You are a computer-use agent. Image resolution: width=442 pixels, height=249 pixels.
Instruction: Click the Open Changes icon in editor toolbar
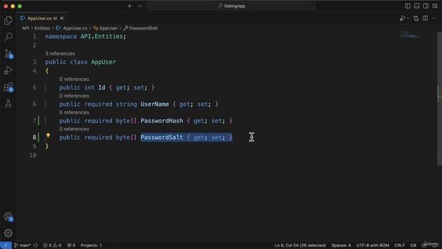tap(416, 19)
